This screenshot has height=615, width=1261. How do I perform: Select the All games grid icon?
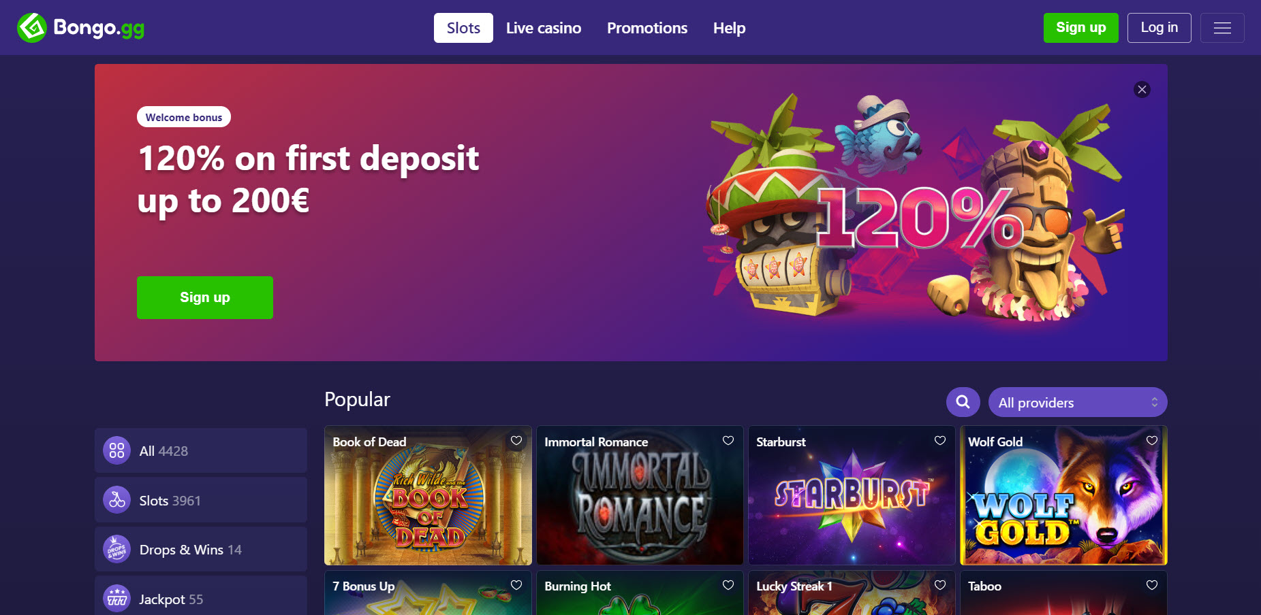click(x=116, y=450)
